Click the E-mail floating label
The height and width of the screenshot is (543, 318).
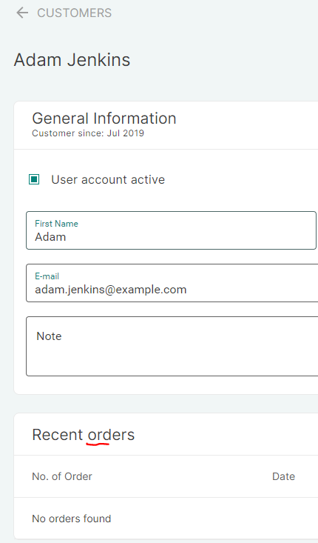click(x=47, y=276)
